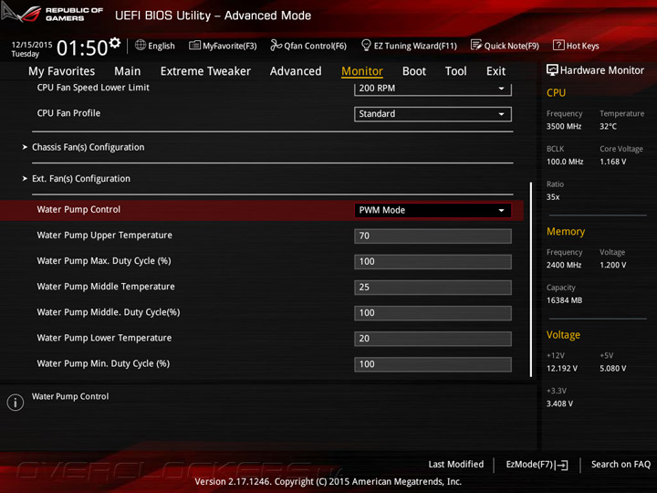Click the memory voltage 1.200 V

pyautogui.click(x=612, y=265)
